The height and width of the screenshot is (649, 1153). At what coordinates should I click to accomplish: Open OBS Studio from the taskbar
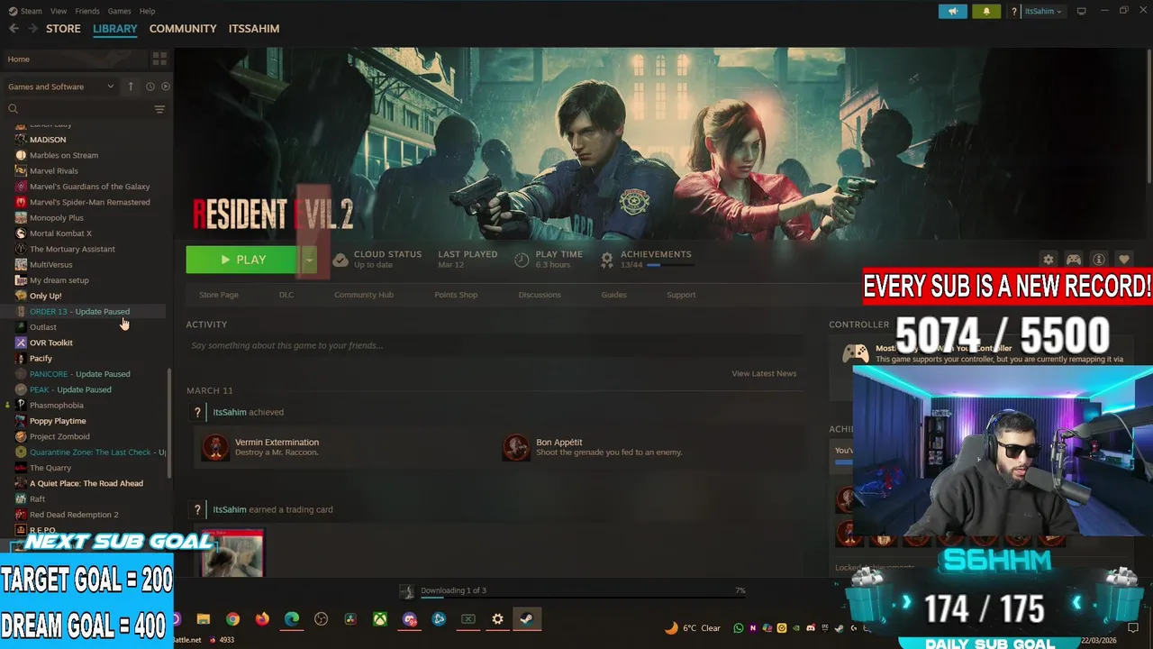tap(322, 619)
